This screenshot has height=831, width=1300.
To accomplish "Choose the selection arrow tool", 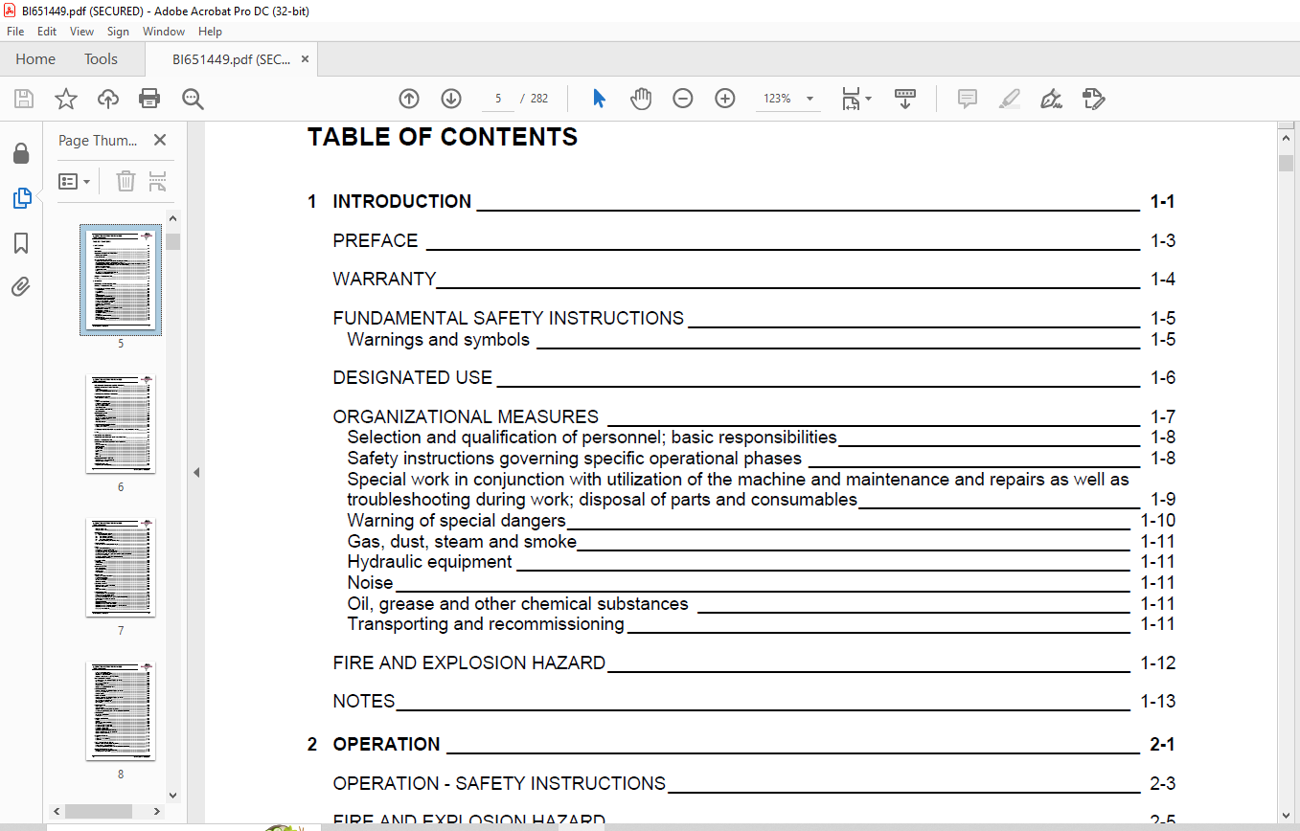I will click(600, 99).
